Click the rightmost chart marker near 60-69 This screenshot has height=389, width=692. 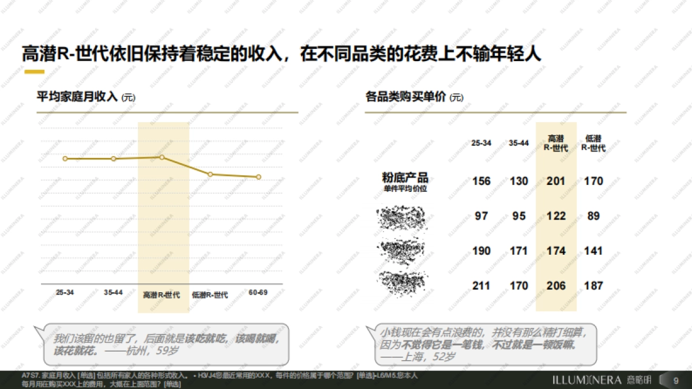tap(258, 177)
